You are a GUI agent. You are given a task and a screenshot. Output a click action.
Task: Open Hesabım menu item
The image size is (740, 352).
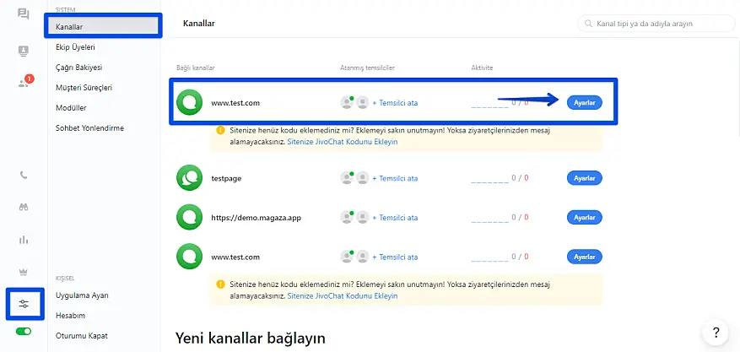pyautogui.click(x=70, y=315)
